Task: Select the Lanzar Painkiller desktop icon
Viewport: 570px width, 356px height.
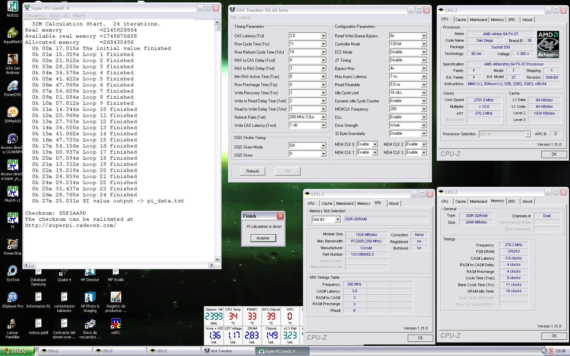Action: (13, 329)
